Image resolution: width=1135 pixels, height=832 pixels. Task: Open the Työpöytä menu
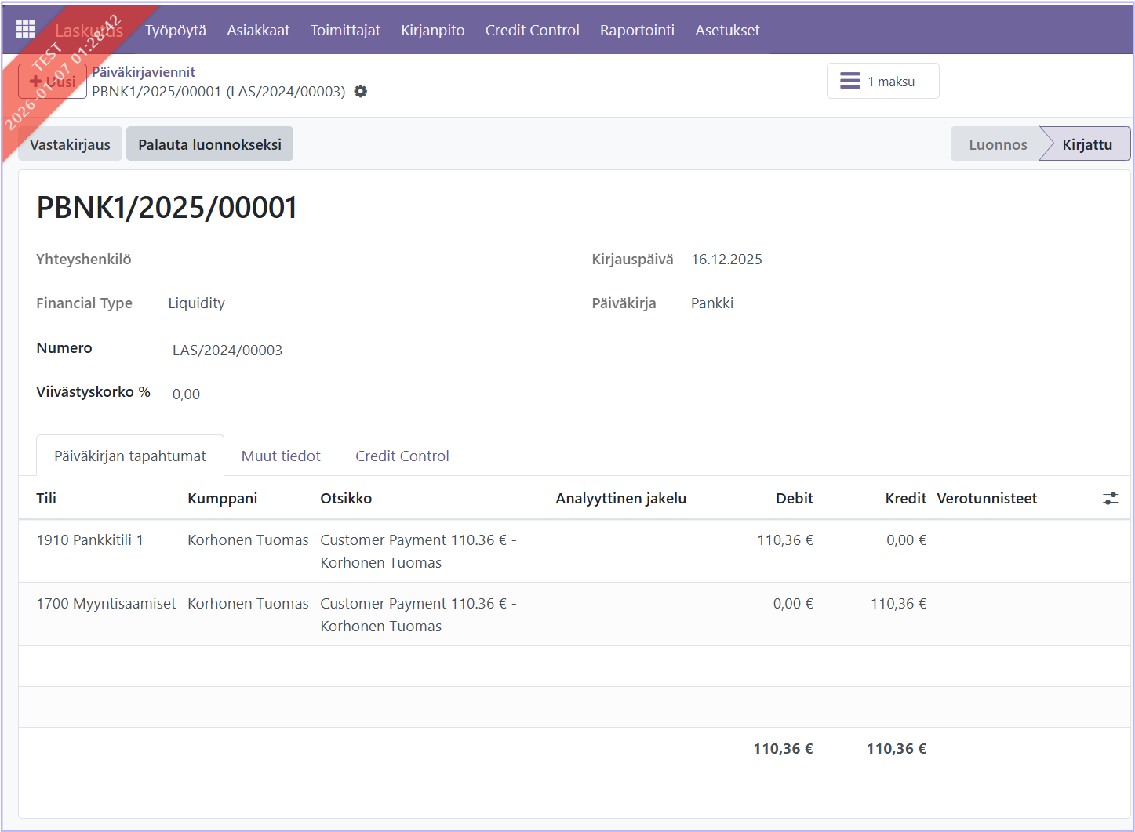point(176,31)
